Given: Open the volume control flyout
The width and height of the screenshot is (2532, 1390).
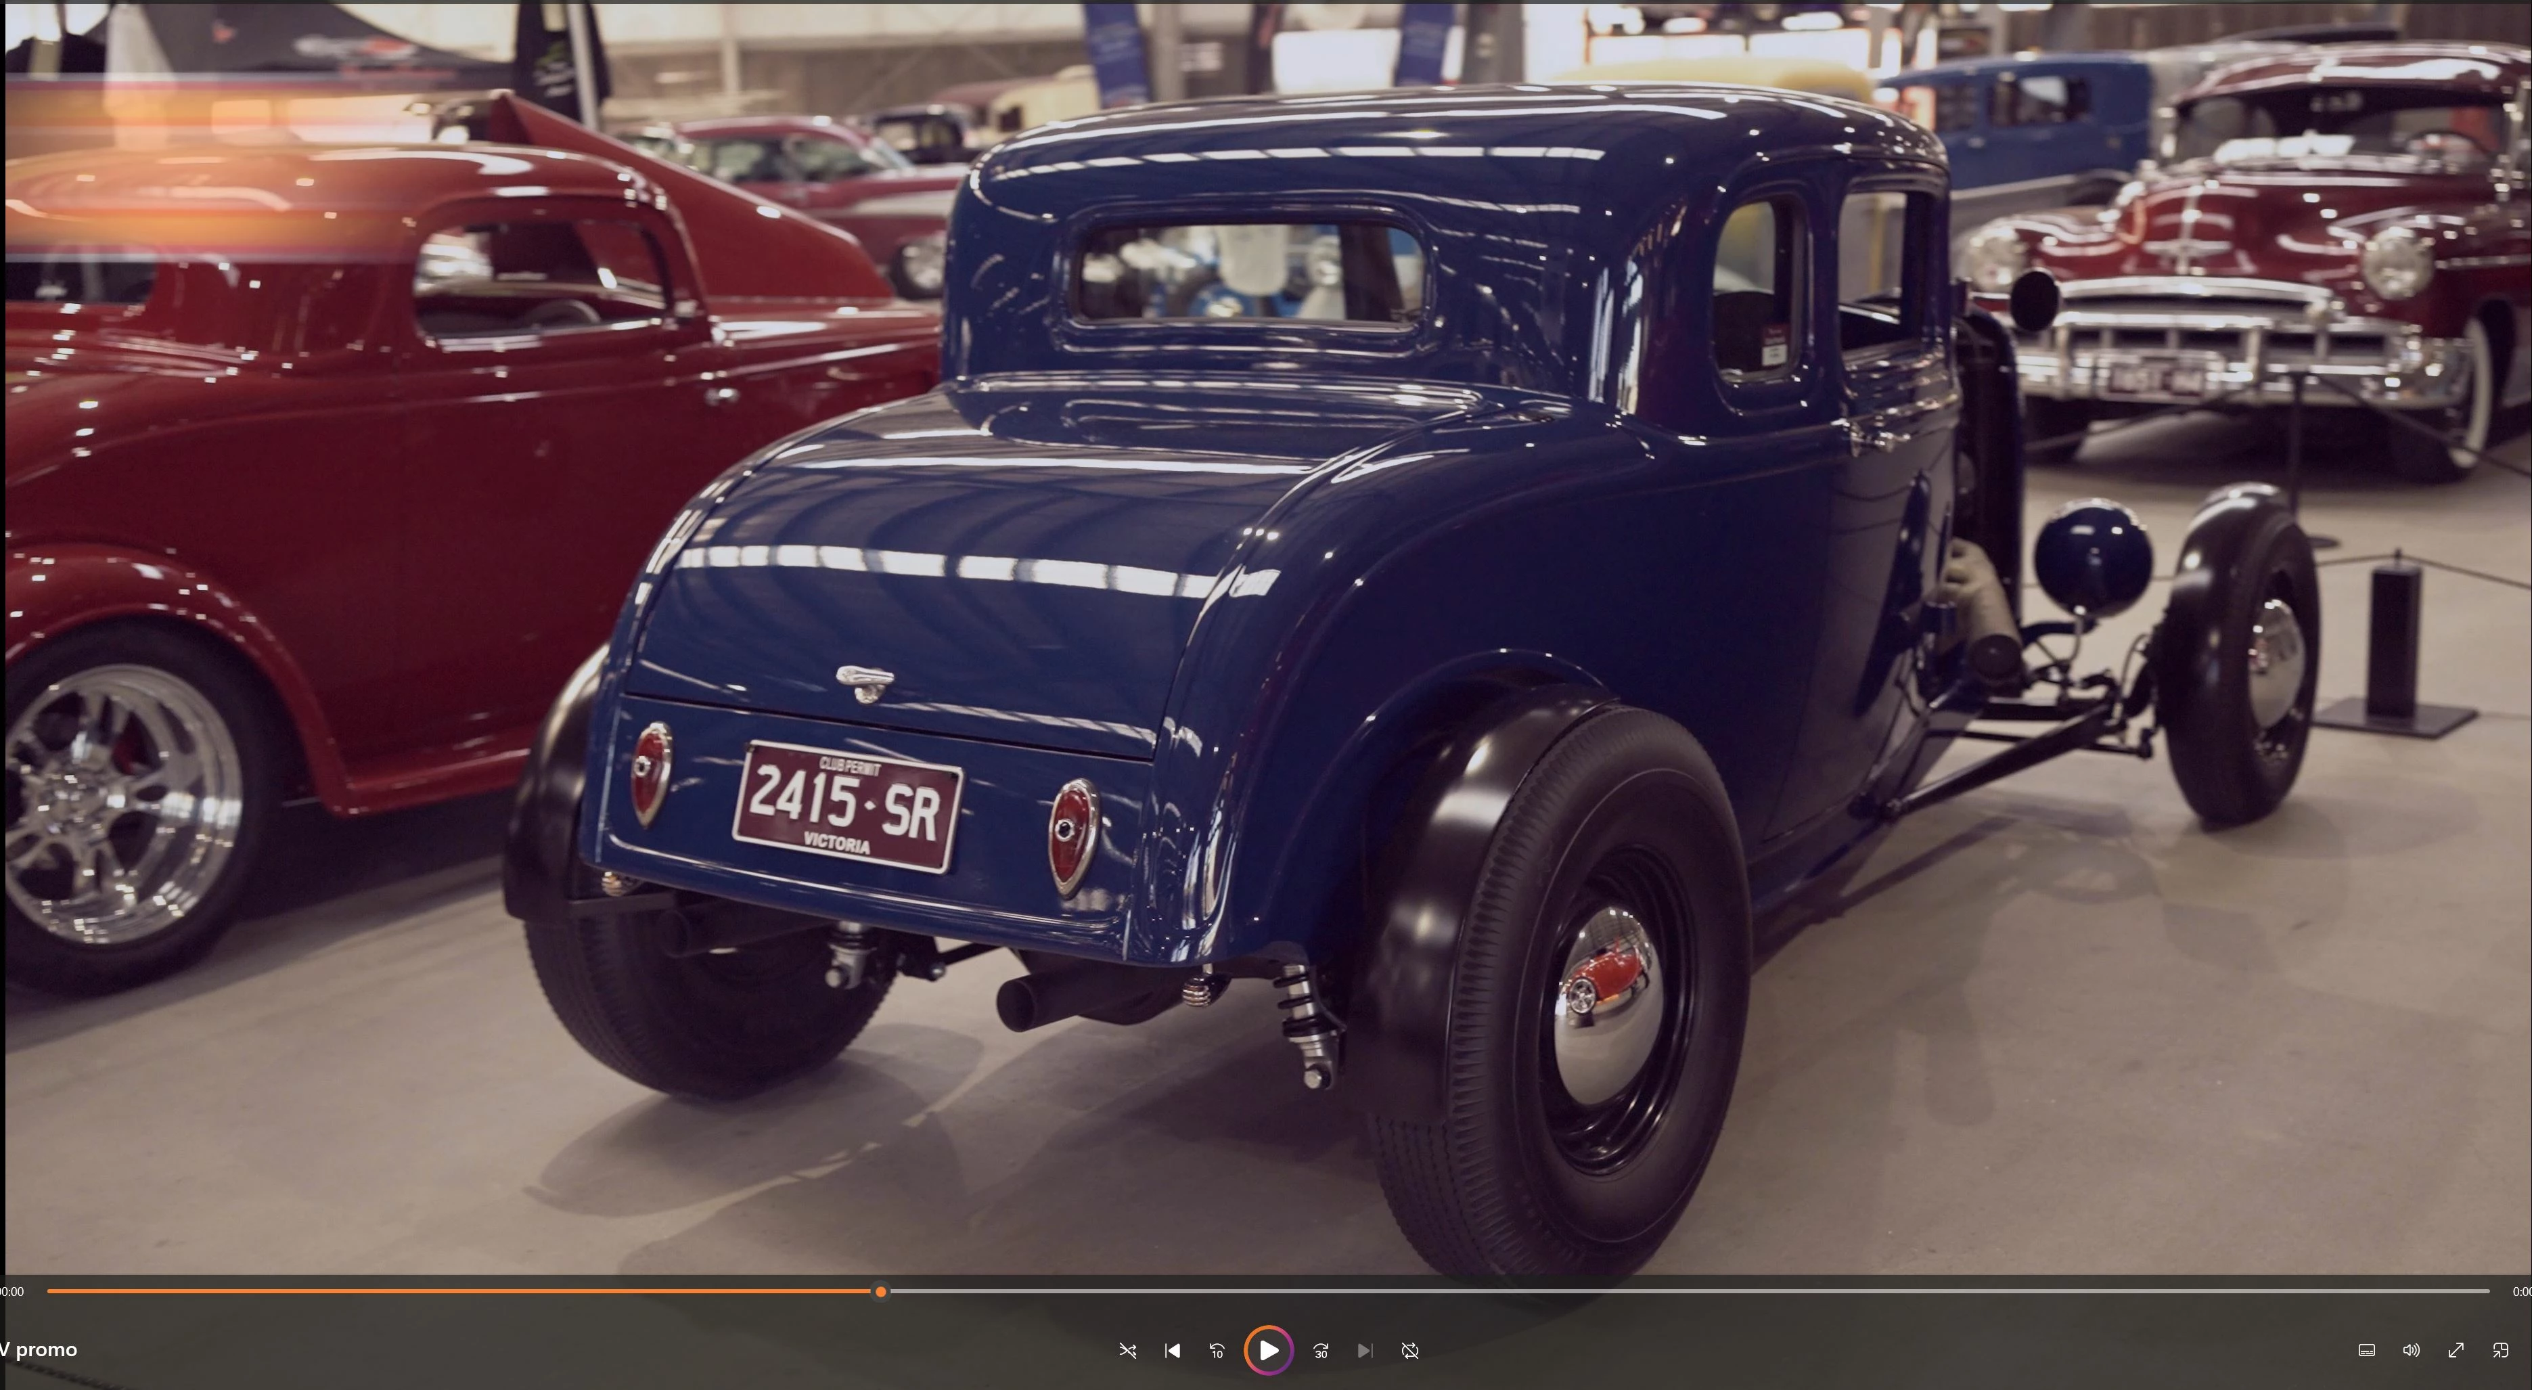Looking at the screenshot, I should (2411, 1351).
